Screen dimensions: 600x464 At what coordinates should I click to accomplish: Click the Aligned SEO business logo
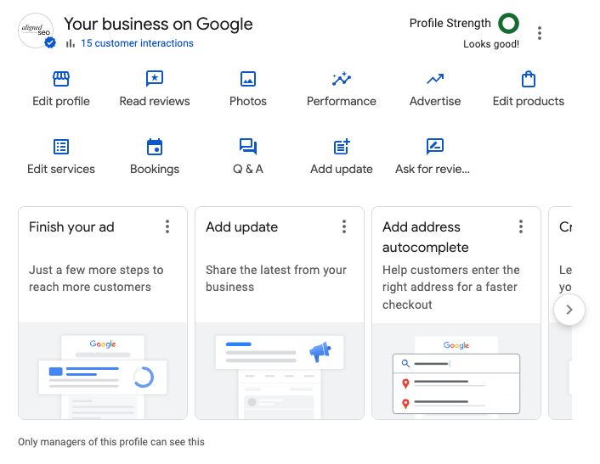pos(36,31)
